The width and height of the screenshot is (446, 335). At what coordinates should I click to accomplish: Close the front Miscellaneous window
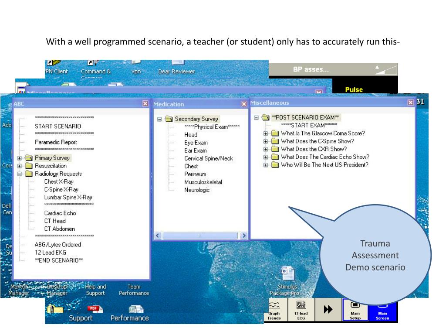click(410, 102)
